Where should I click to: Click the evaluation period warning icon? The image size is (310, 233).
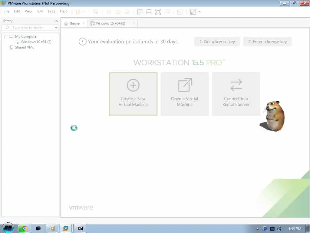(82, 42)
